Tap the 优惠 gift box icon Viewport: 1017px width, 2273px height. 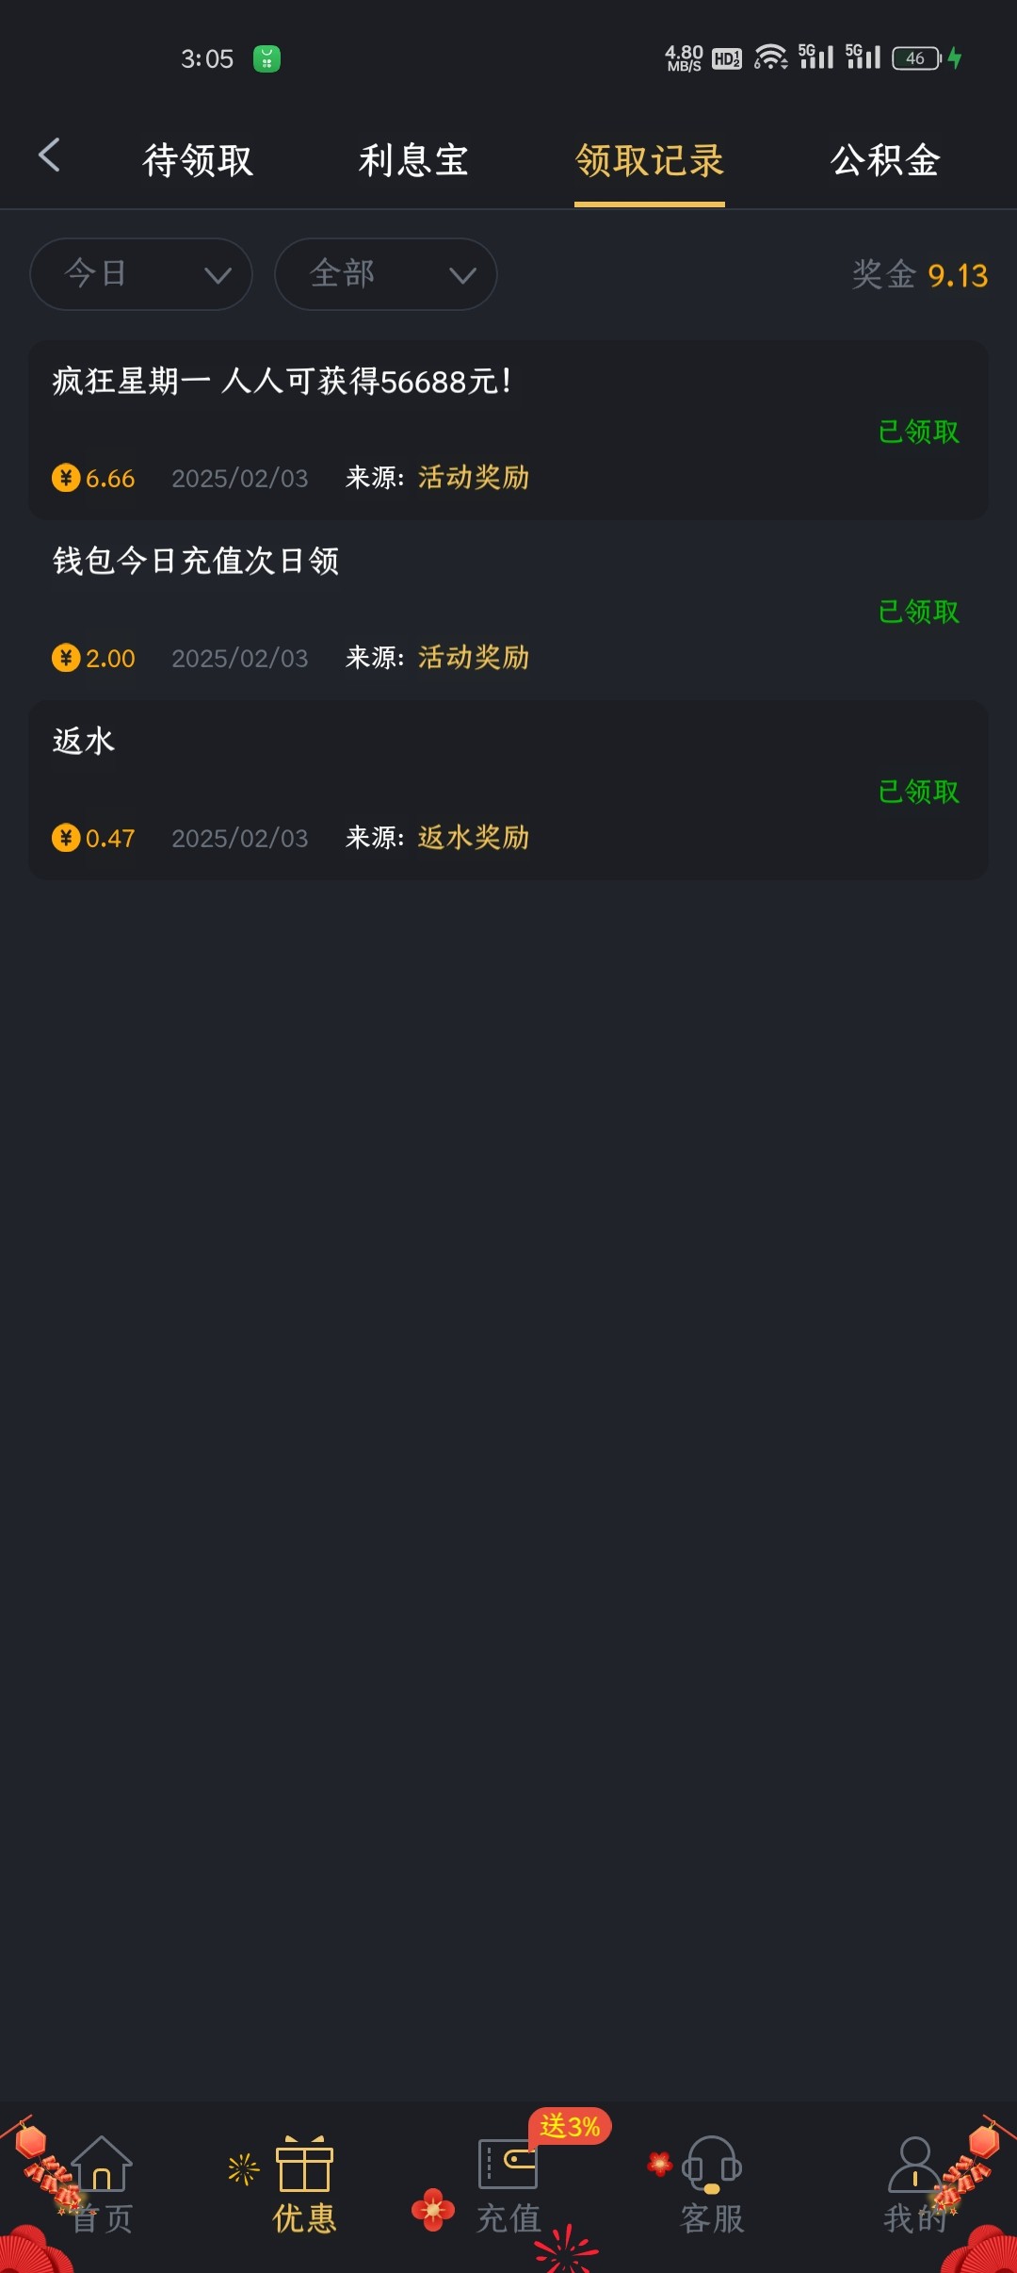[x=304, y=2165]
